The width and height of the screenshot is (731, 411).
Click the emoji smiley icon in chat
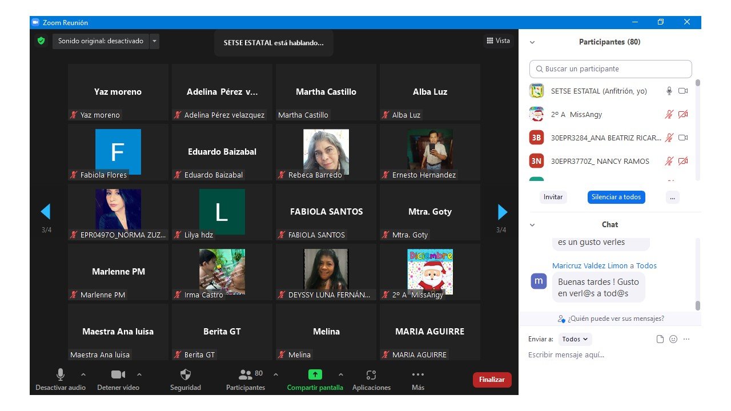click(x=673, y=339)
